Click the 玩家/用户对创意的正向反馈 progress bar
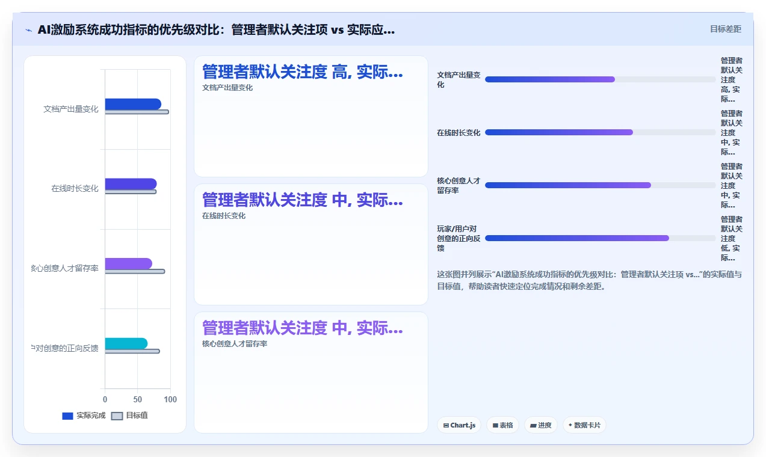Screen dimensions: 766x457 click(x=601, y=238)
